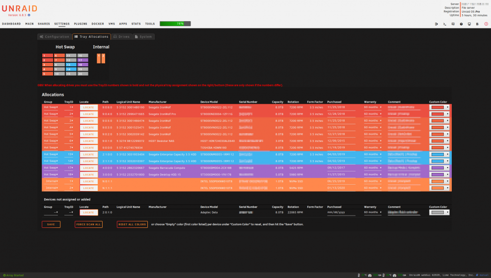Open the Main menu
This screenshot has height=278, width=491.
click(x=29, y=24)
